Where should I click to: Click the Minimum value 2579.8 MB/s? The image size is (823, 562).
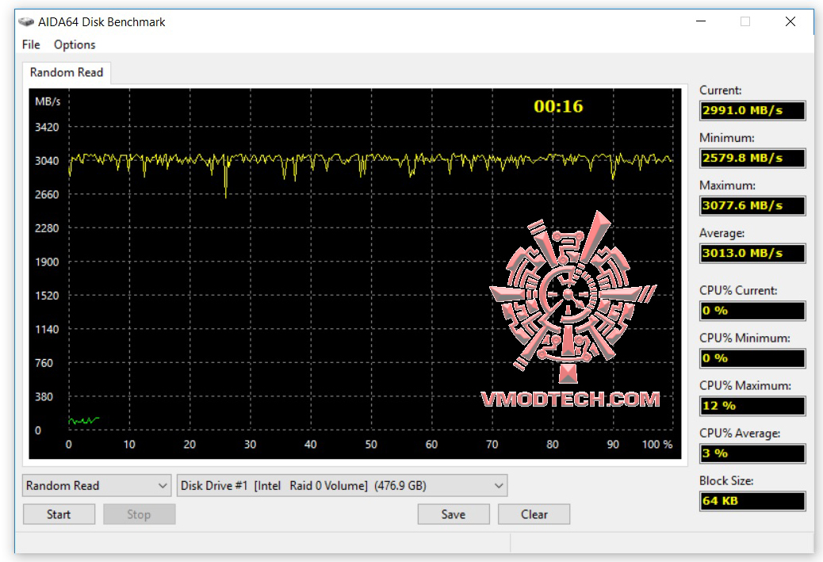pyautogui.click(x=752, y=158)
